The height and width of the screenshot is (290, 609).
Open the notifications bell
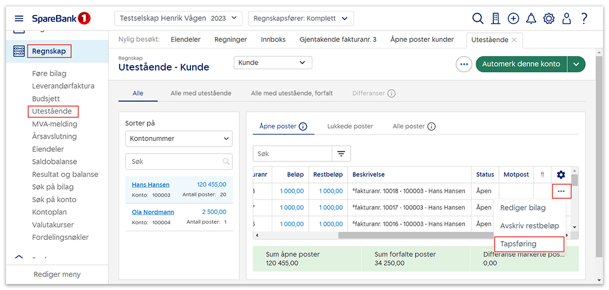click(x=531, y=19)
